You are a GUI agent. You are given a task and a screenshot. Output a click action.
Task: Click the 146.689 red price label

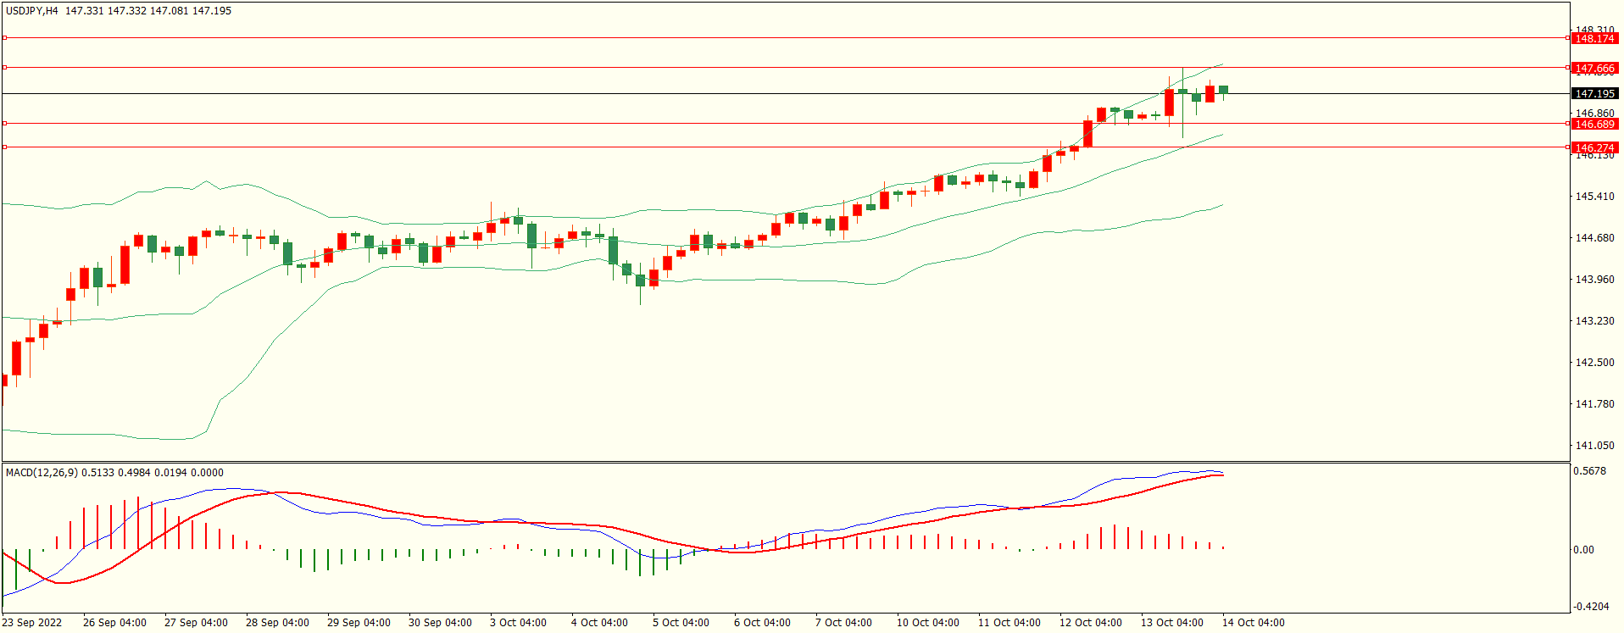[1594, 124]
